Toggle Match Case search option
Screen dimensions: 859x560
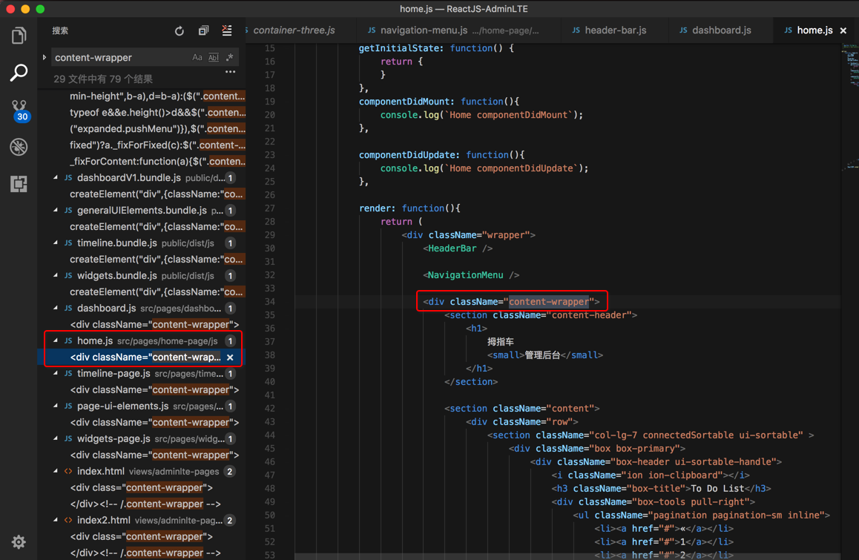click(197, 57)
